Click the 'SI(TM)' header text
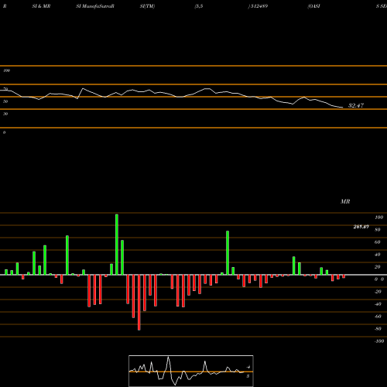Viewport: 387px width, 387px height. tap(147, 6)
